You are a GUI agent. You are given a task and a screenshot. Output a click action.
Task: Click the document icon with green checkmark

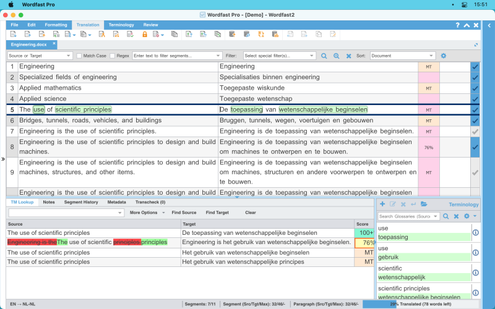tap(130, 35)
